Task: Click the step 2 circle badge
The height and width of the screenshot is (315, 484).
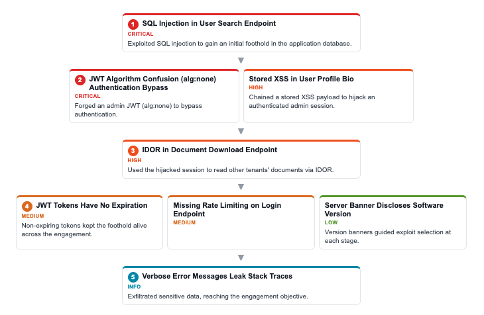Action: click(x=80, y=80)
